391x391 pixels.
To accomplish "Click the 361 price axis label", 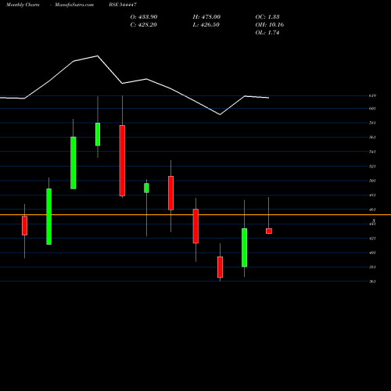I will [372, 282].
